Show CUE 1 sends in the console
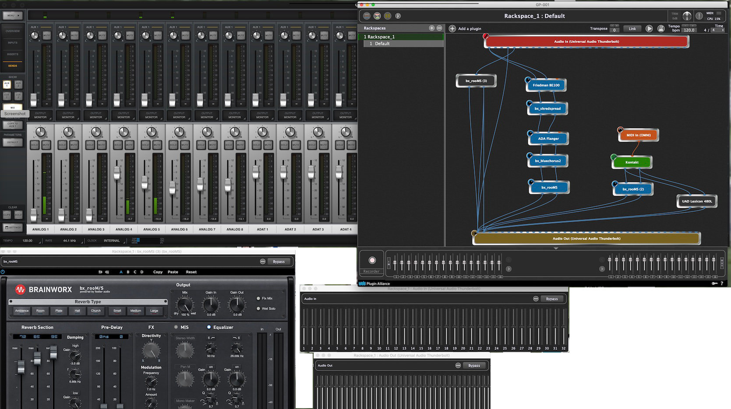Screen dimensions: 731x409 (x=7, y=95)
